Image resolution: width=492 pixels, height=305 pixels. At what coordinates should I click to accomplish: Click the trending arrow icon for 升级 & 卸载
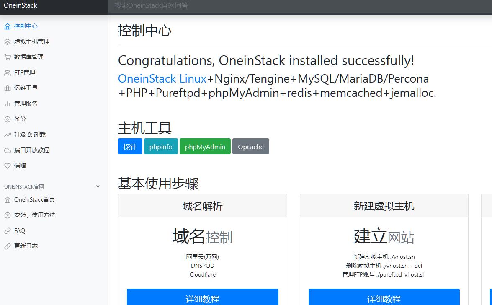tap(7, 135)
